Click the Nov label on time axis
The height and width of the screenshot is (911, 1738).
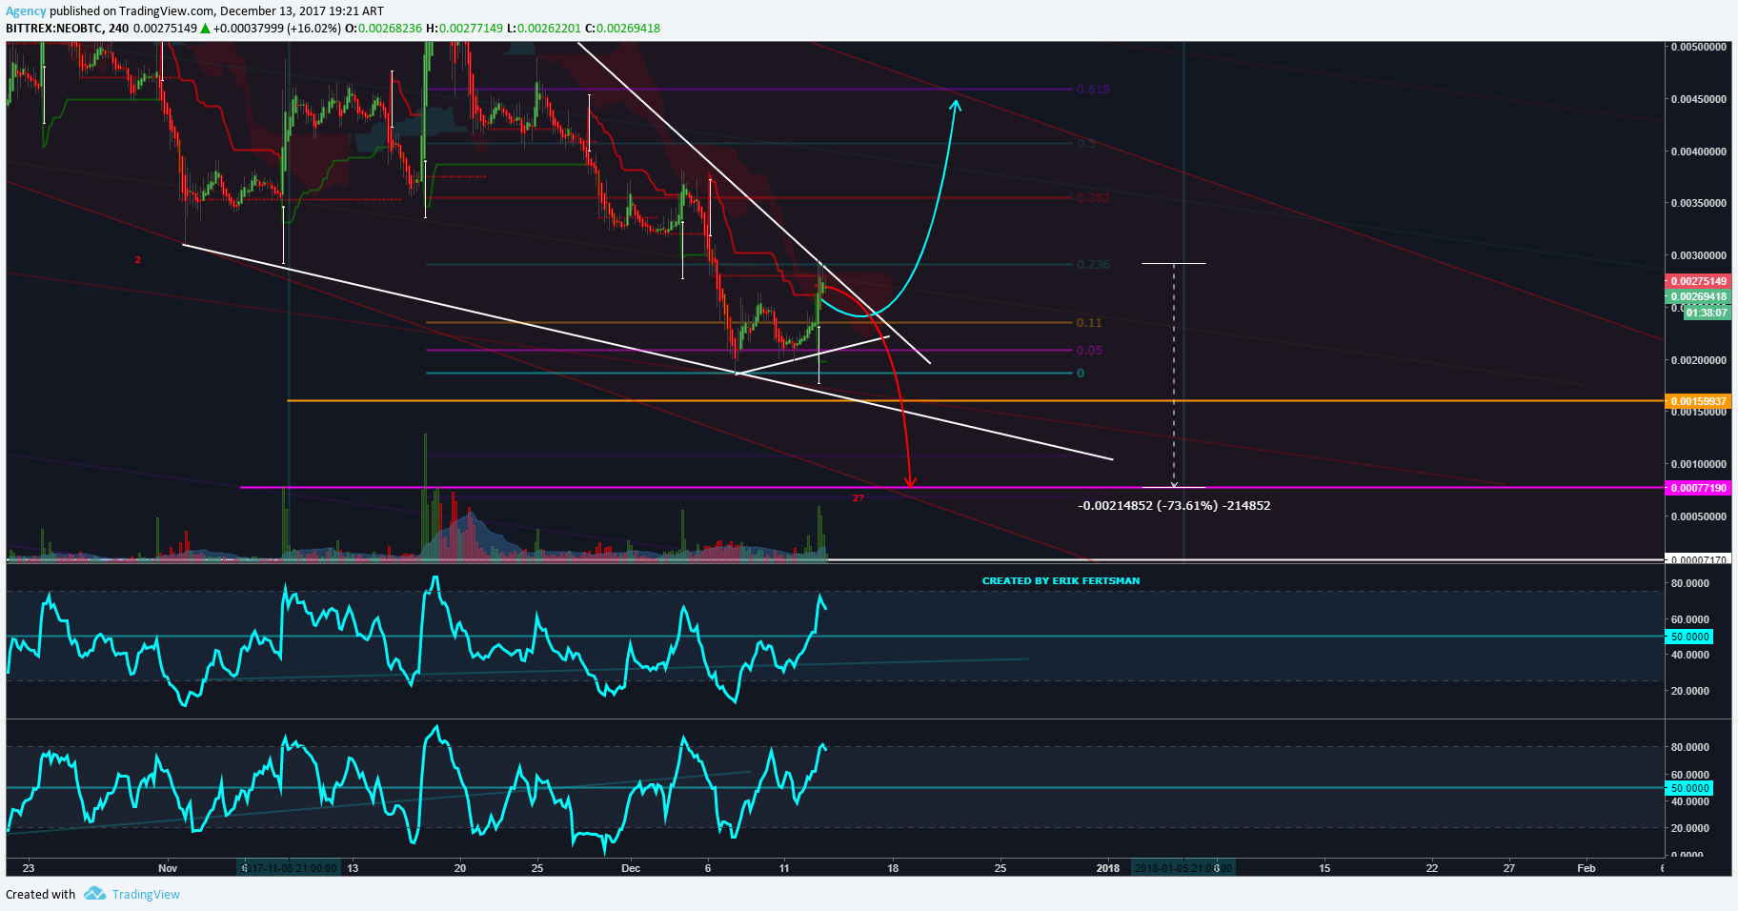click(168, 868)
